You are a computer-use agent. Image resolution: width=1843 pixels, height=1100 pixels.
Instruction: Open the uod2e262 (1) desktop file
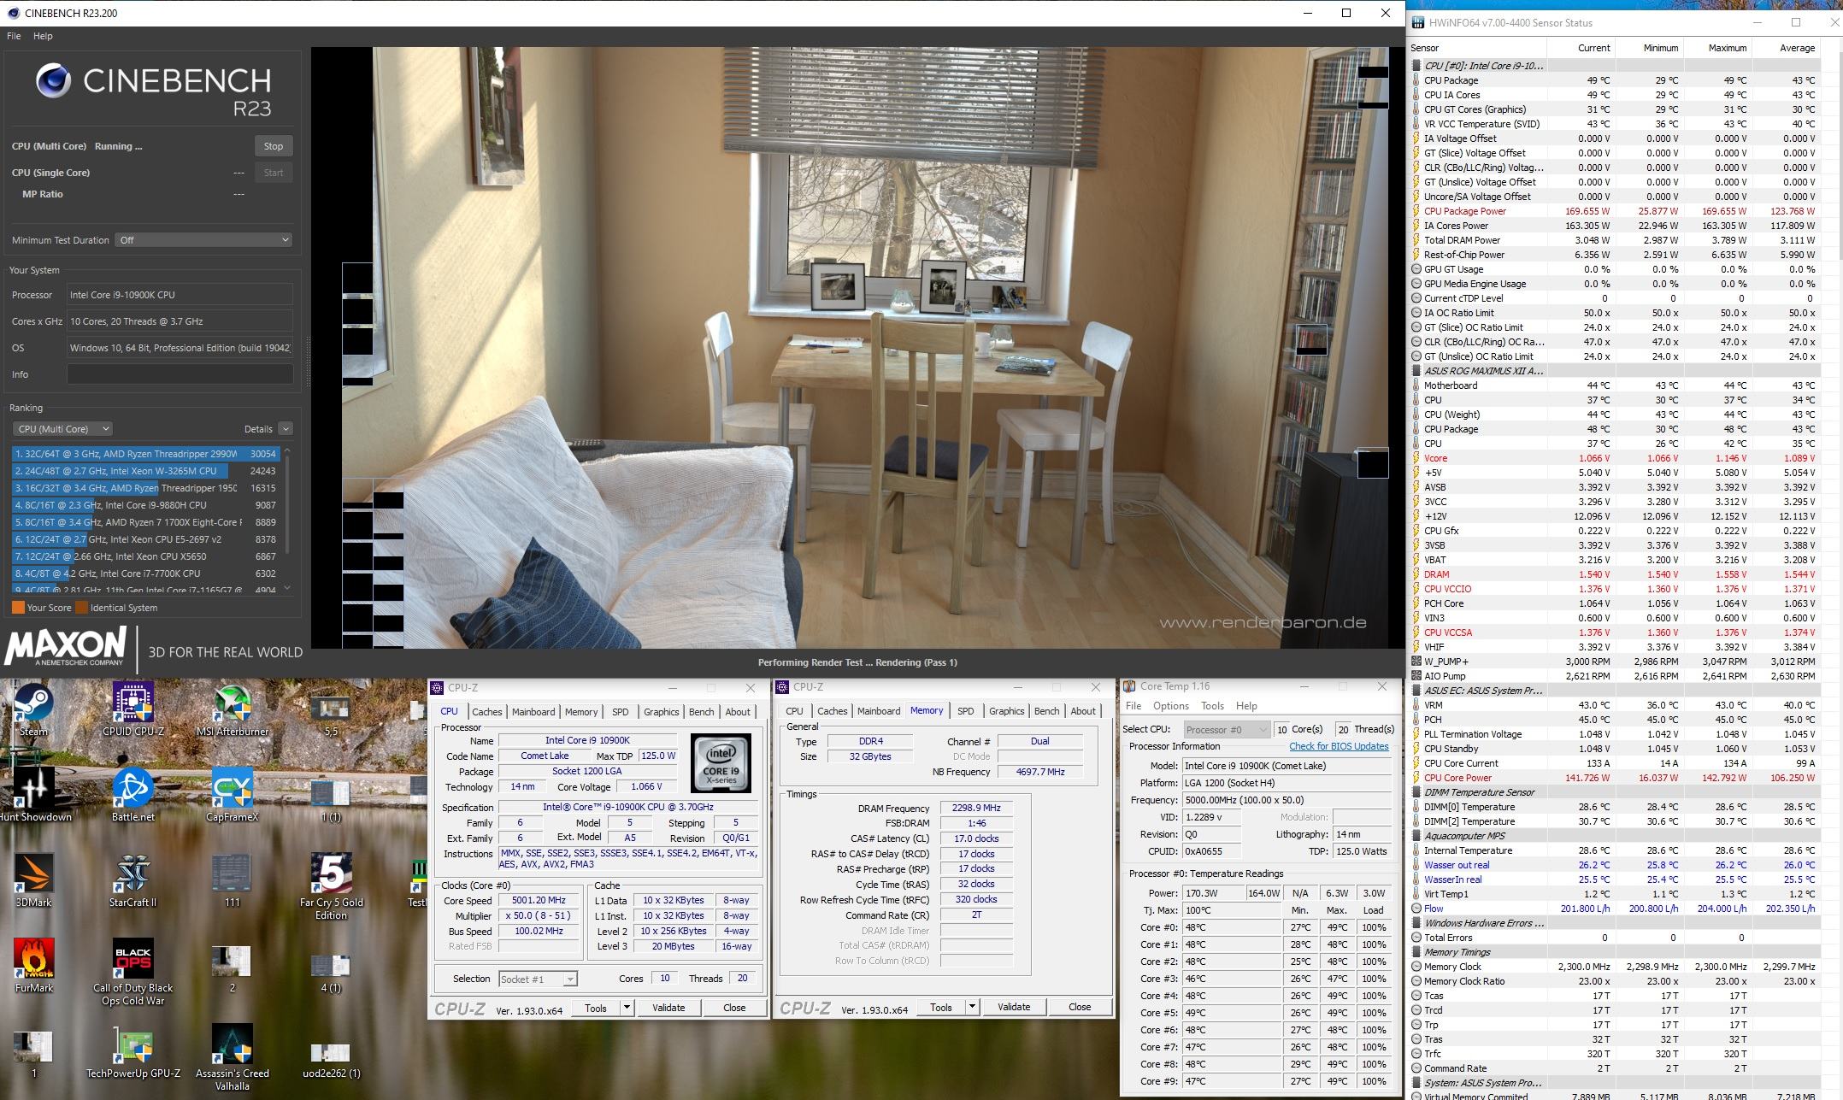coord(332,1060)
